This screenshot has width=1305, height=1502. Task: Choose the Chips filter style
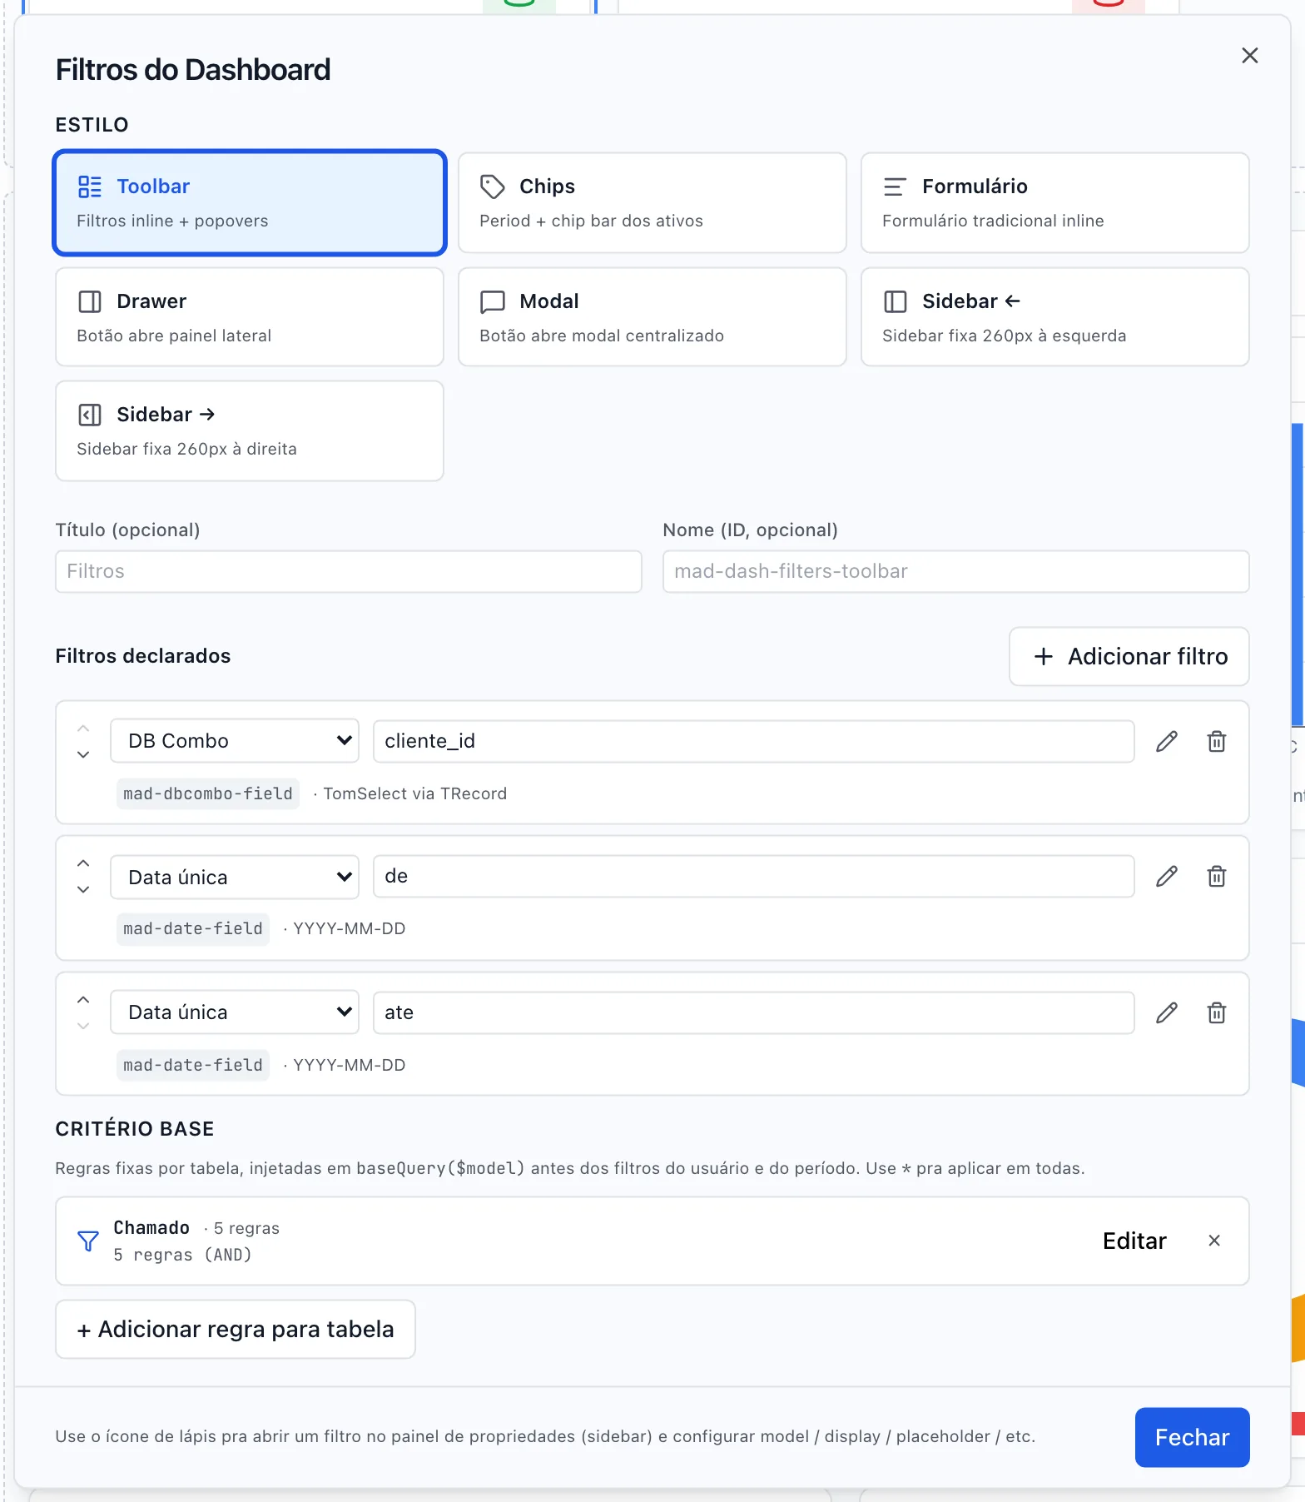(x=652, y=202)
